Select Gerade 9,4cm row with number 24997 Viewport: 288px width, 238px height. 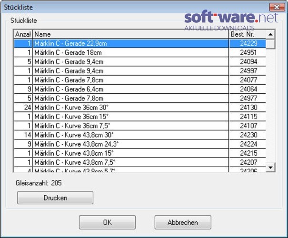[x=140, y=71]
